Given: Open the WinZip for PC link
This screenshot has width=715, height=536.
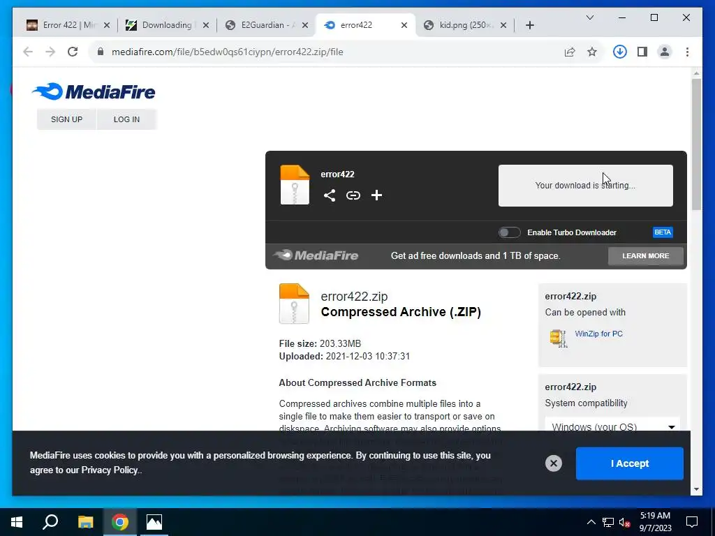Looking at the screenshot, I should (x=598, y=334).
